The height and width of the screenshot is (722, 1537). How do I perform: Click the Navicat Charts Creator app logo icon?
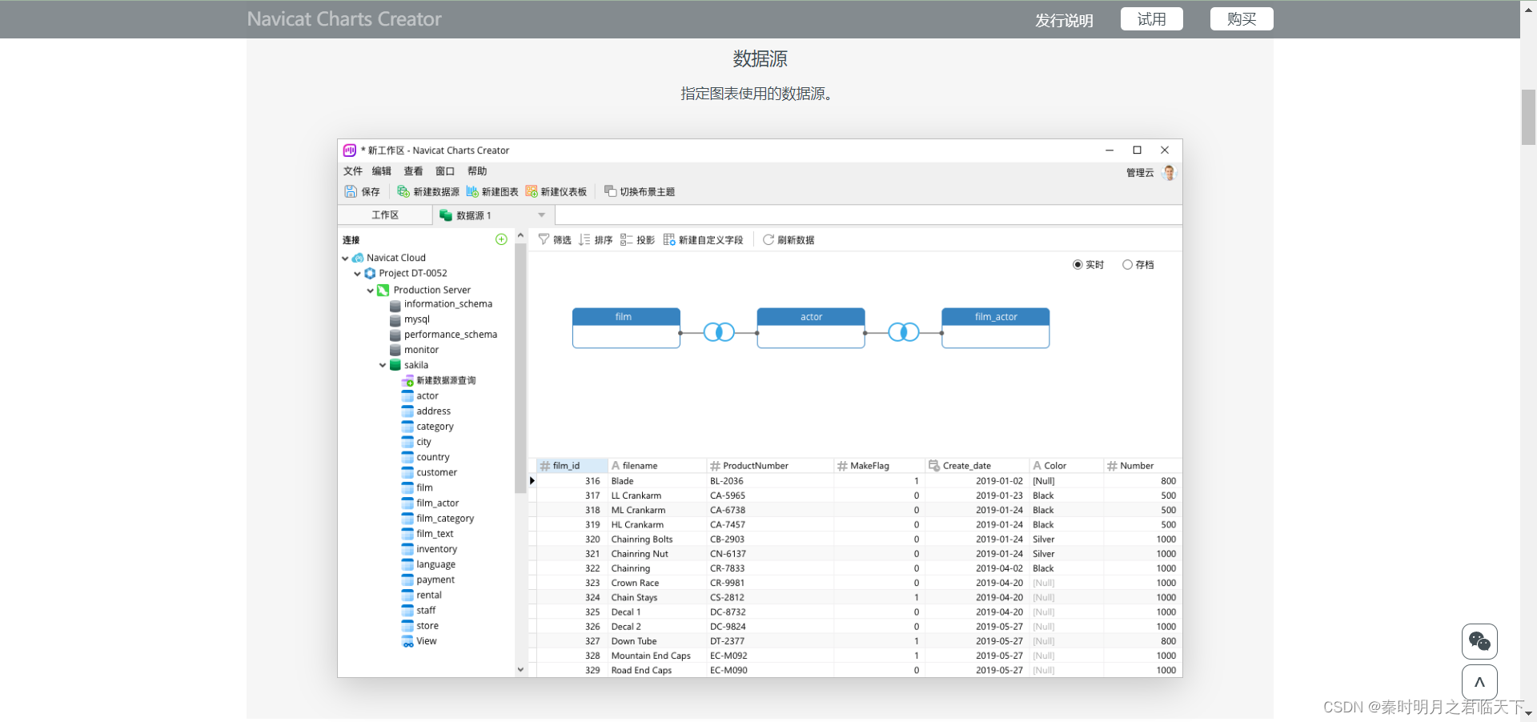click(350, 150)
